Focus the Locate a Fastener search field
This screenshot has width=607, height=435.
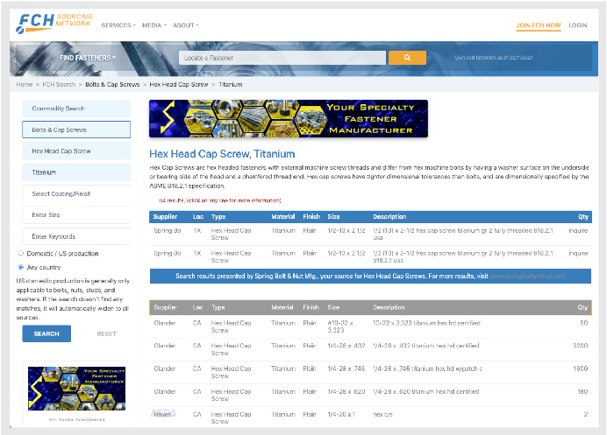pyautogui.click(x=282, y=58)
